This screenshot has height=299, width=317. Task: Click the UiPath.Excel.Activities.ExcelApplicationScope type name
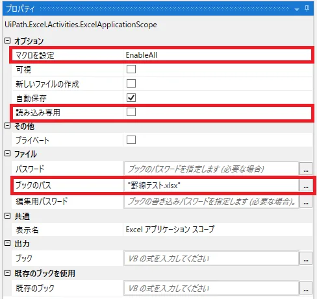[x=81, y=25]
